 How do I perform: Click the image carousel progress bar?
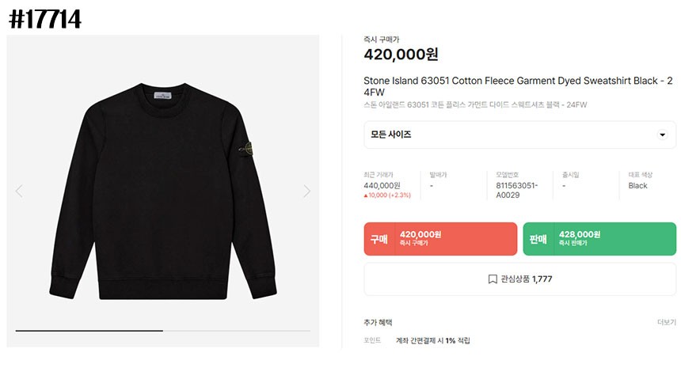click(163, 331)
